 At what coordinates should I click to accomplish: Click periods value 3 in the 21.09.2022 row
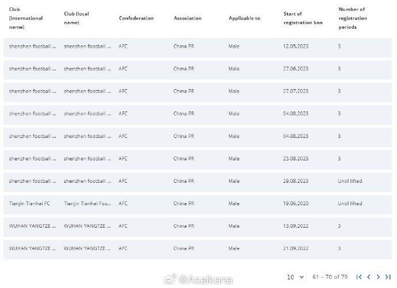tap(339, 248)
